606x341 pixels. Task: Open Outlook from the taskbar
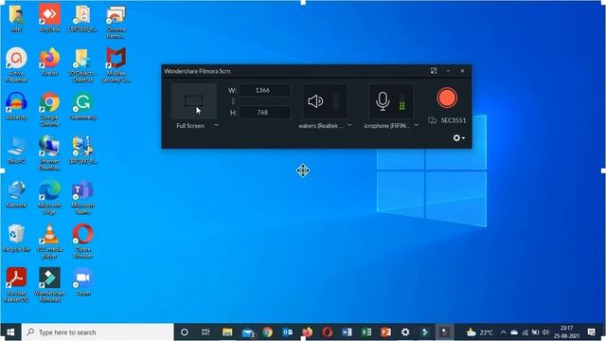287,332
